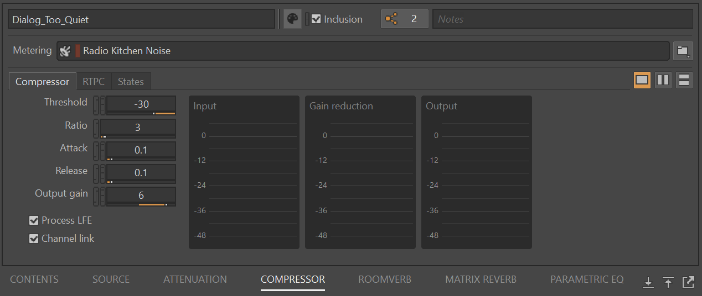
Task: Click the Inclusion link indicator
Action: click(307, 19)
